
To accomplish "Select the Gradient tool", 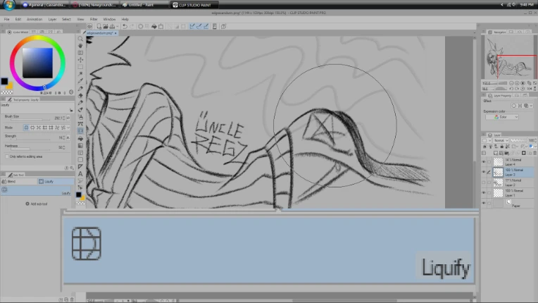I will pos(80,145).
